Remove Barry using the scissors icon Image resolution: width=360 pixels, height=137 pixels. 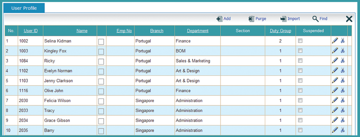coord(343,130)
